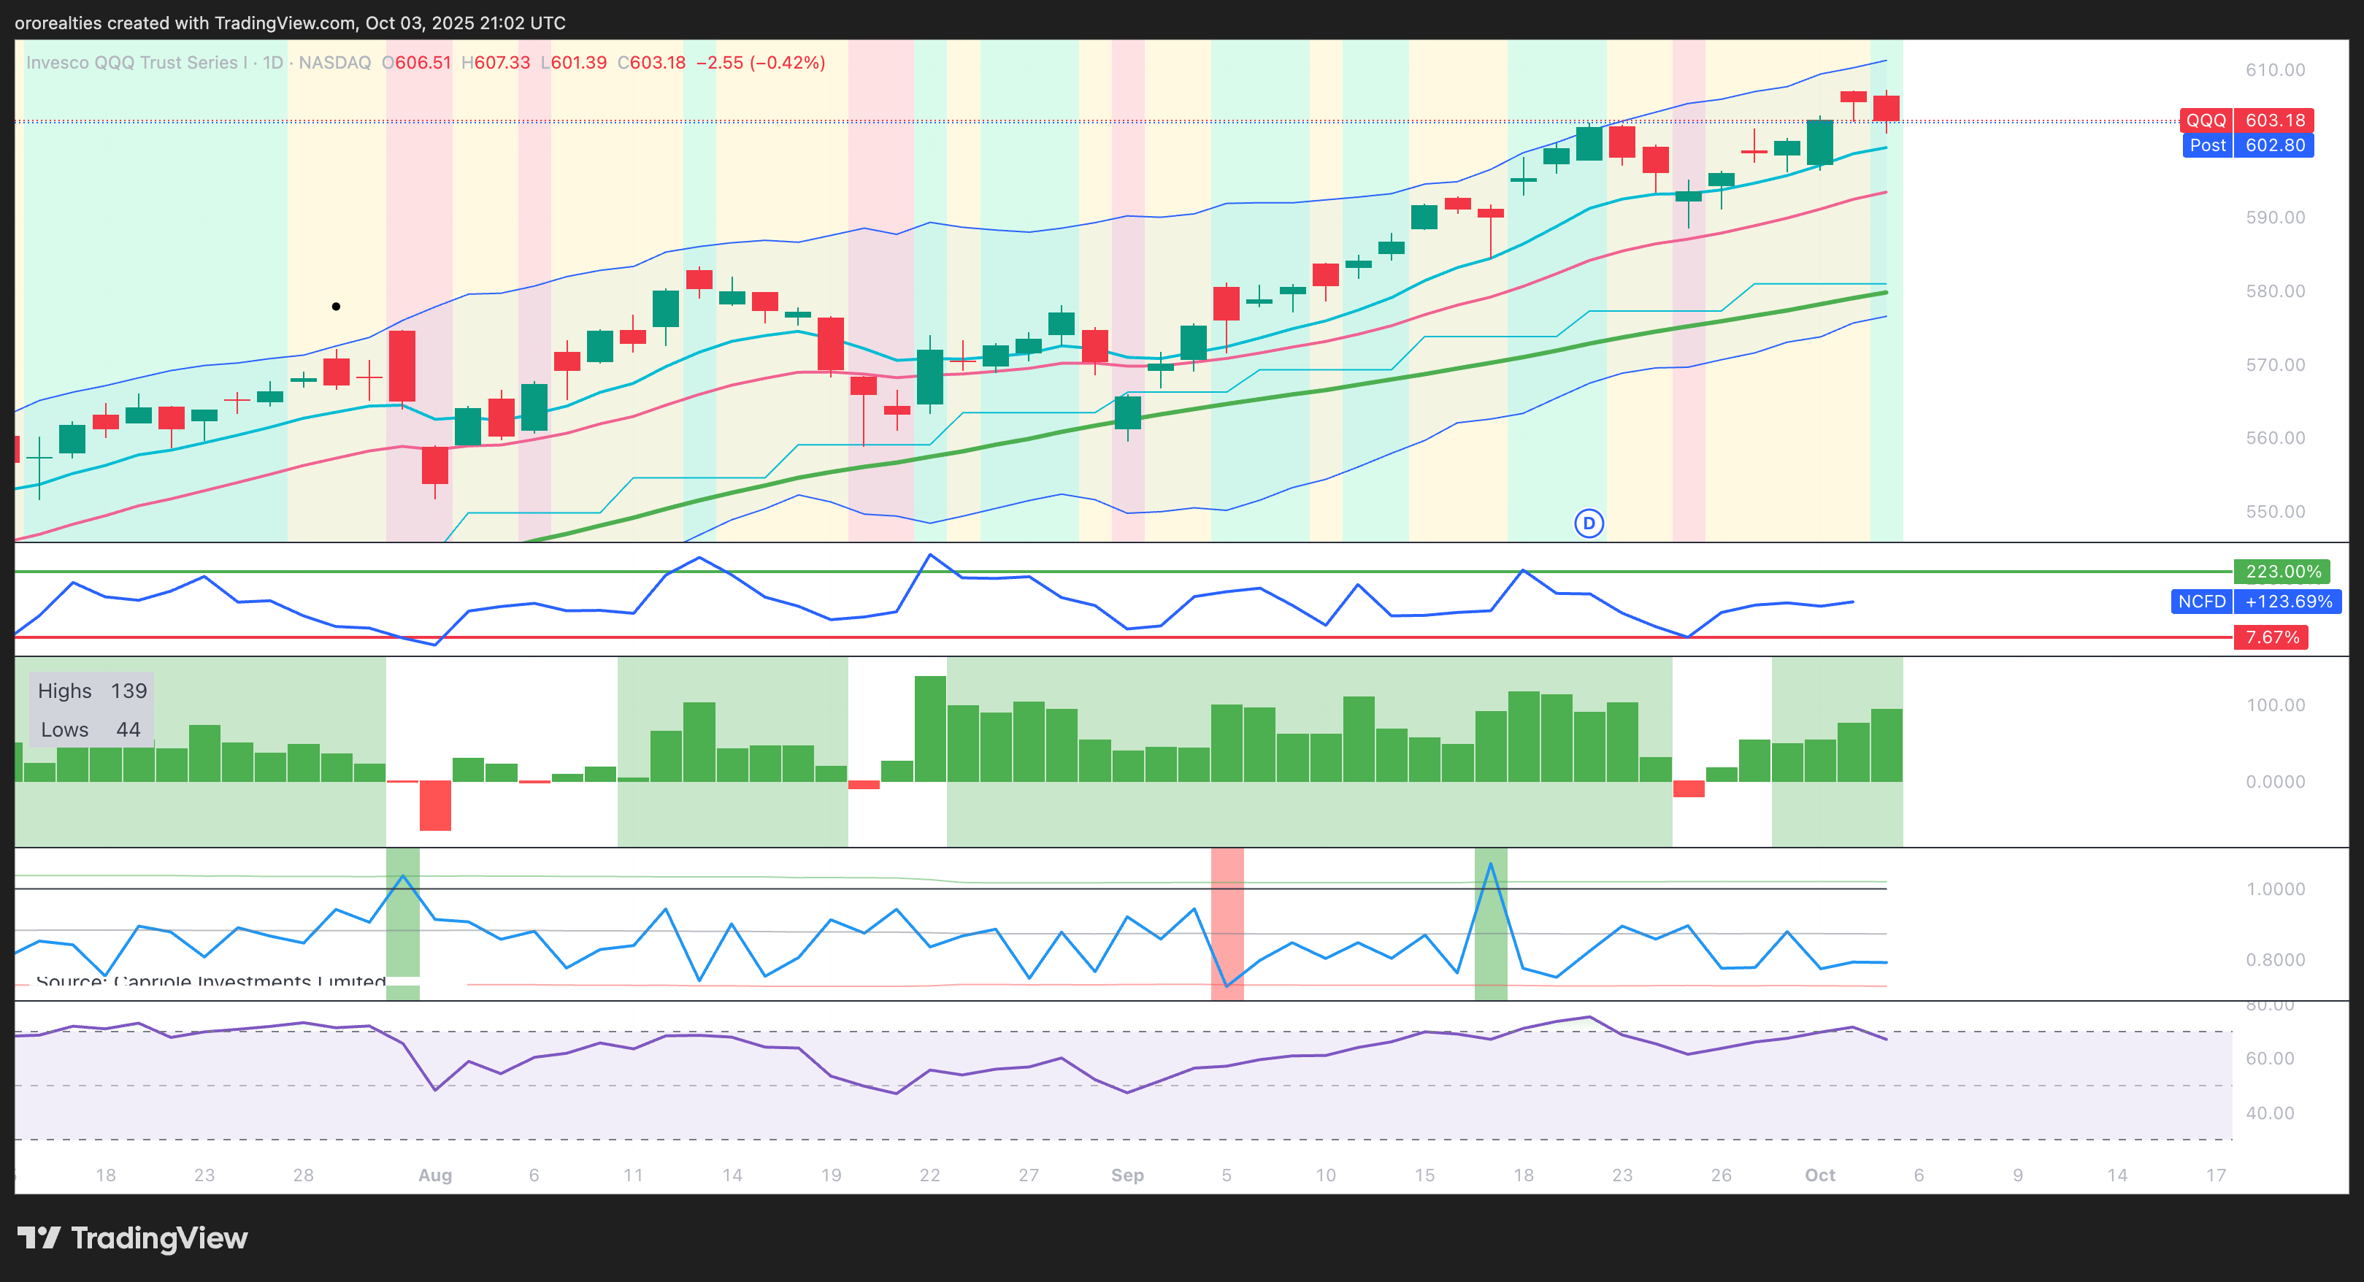Click the Sep label on time axis
The height and width of the screenshot is (1282, 2364).
click(x=1127, y=1175)
